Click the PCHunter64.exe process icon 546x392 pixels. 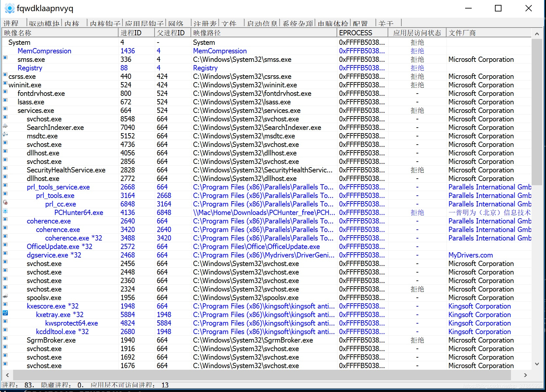coord(5,211)
